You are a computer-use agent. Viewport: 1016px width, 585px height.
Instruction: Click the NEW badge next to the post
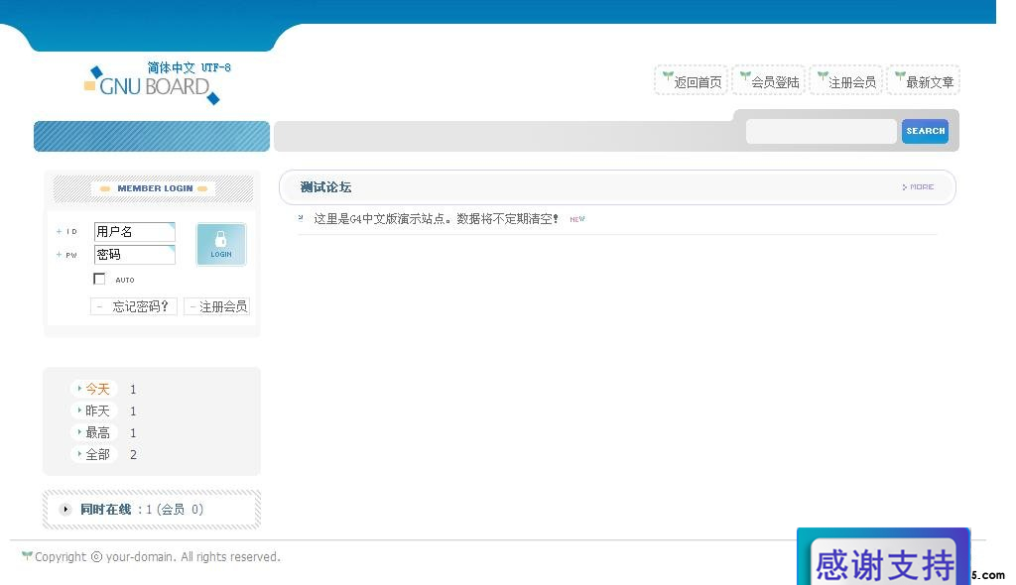pyautogui.click(x=577, y=219)
